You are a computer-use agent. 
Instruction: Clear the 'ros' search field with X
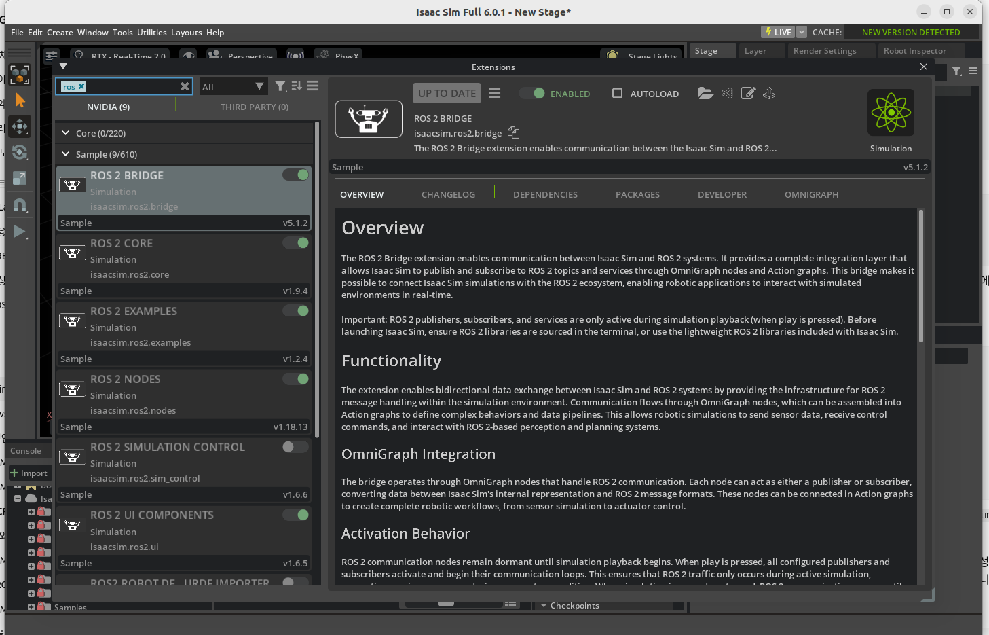click(185, 86)
